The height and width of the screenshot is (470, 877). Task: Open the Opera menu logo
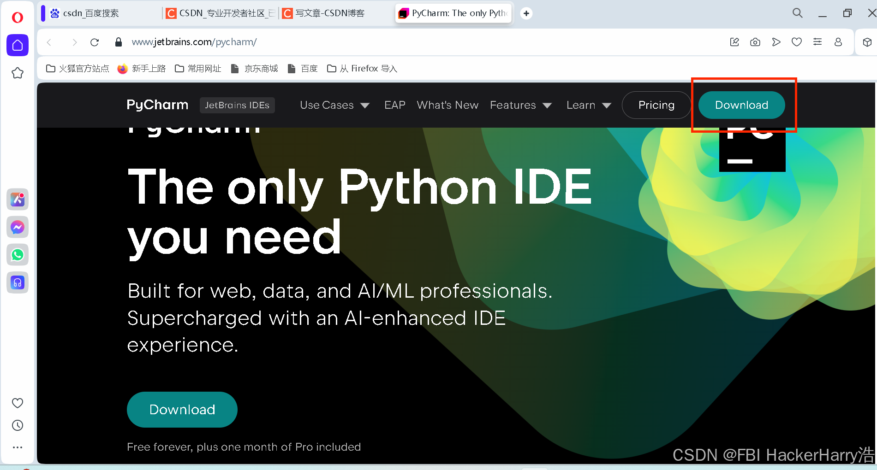click(18, 18)
